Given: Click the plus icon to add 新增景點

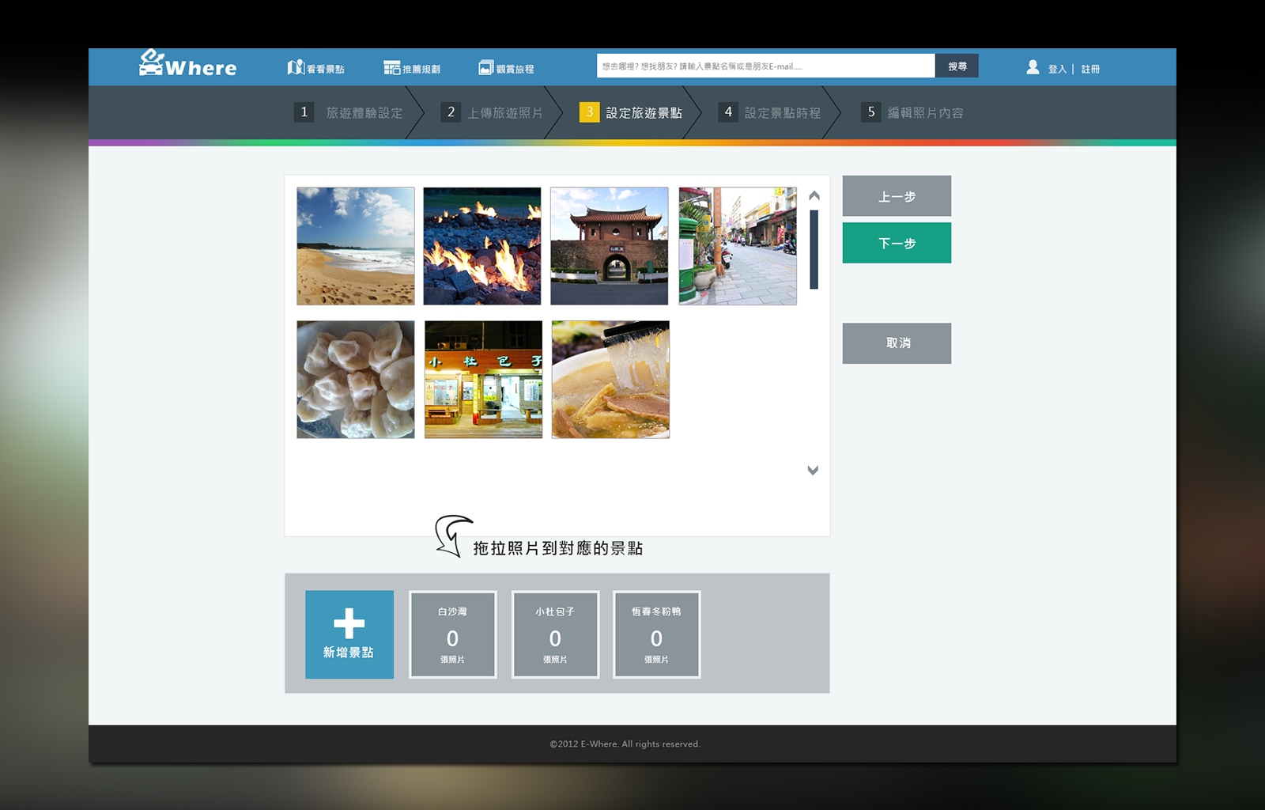Looking at the screenshot, I should tap(349, 623).
